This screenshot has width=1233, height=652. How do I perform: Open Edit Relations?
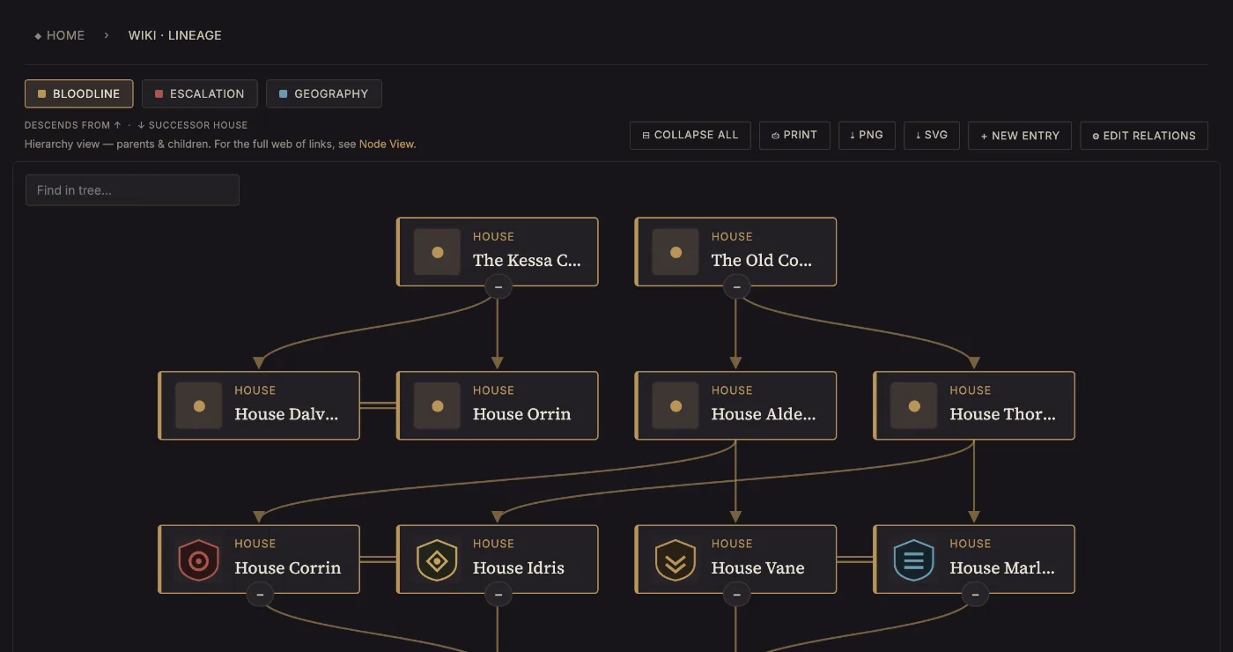coord(1144,136)
